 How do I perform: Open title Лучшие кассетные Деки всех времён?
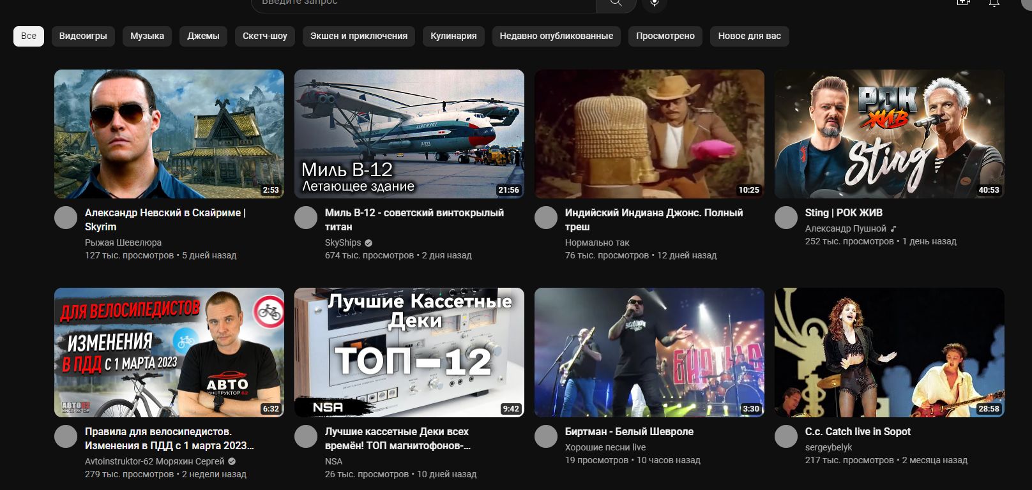pyautogui.click(x=398, y=438)
